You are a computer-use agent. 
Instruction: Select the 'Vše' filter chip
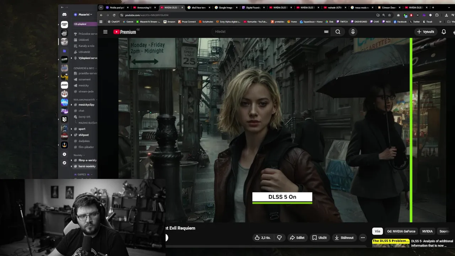pos(378,231)
